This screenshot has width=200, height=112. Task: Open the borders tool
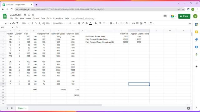pyautogui.click(x=100, y=23)
